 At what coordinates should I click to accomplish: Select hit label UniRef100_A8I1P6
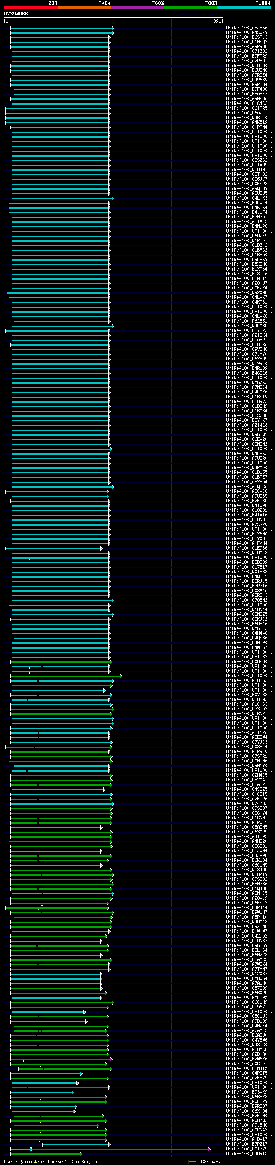click(x=247, y=733)
